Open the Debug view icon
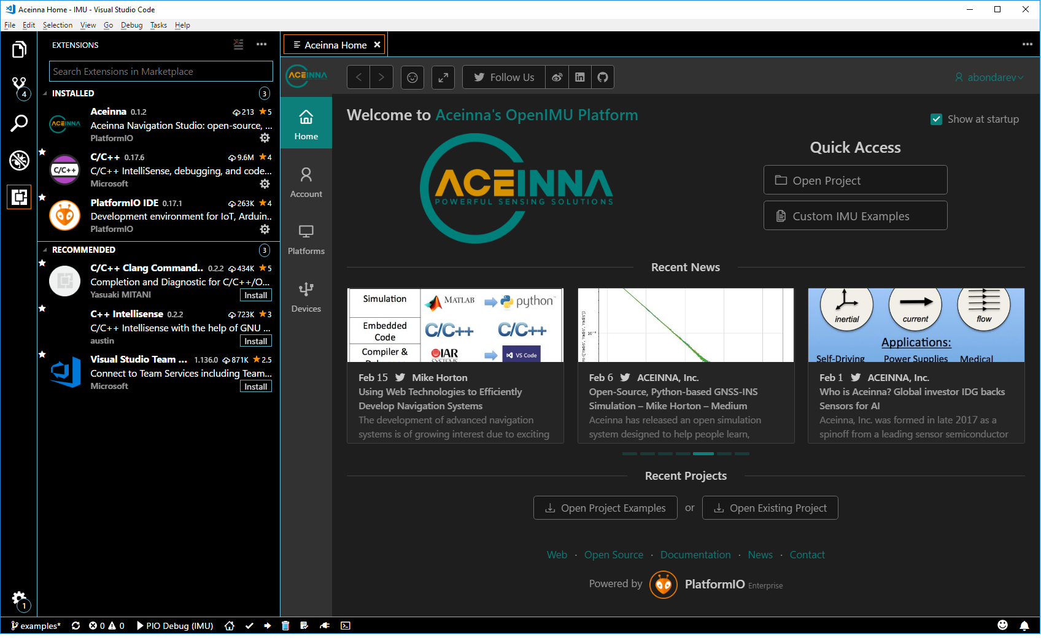The image size is (1041, 643). coord(19,160)
